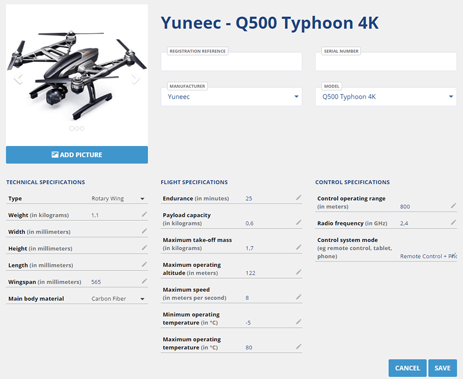Open the Manufacturer dropdown showing Yuneec
This screenshot has height=379, width=463.
(231, 97)
